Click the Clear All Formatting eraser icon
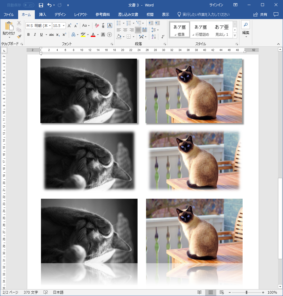The height and width of the screenshot is (296, 283). click(x=97, y=26)
